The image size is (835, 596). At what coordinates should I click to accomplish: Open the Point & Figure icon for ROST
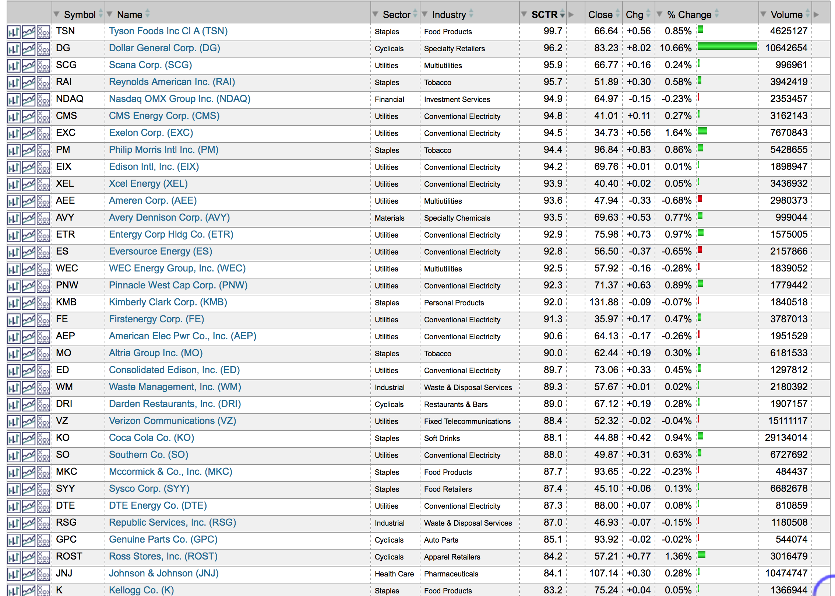[x=43, y=557]
